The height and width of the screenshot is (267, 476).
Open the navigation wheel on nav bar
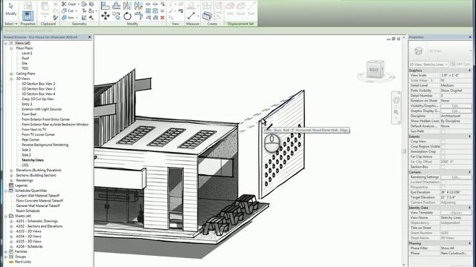396,100
